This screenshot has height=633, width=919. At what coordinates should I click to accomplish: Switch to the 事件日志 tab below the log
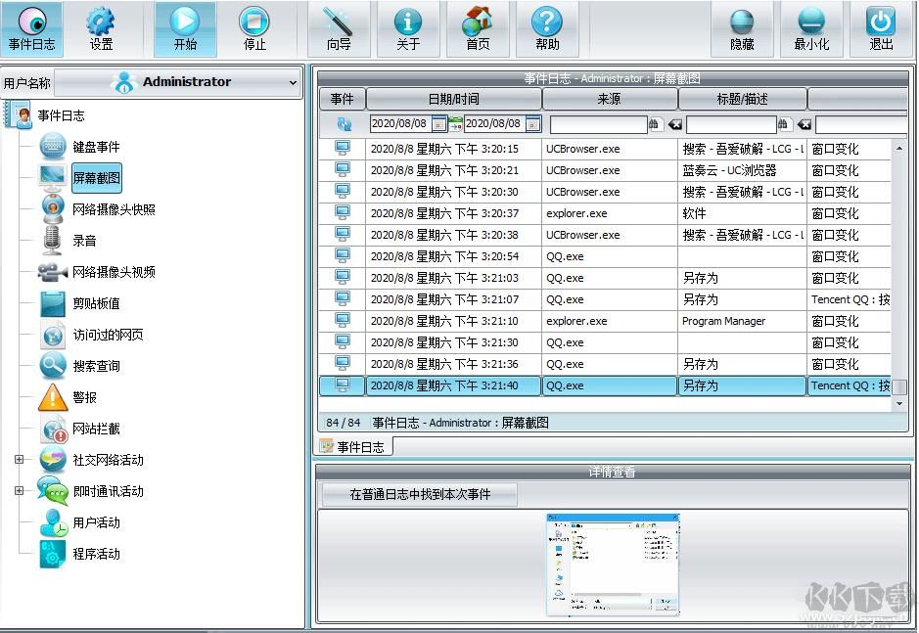coord(353,445)
